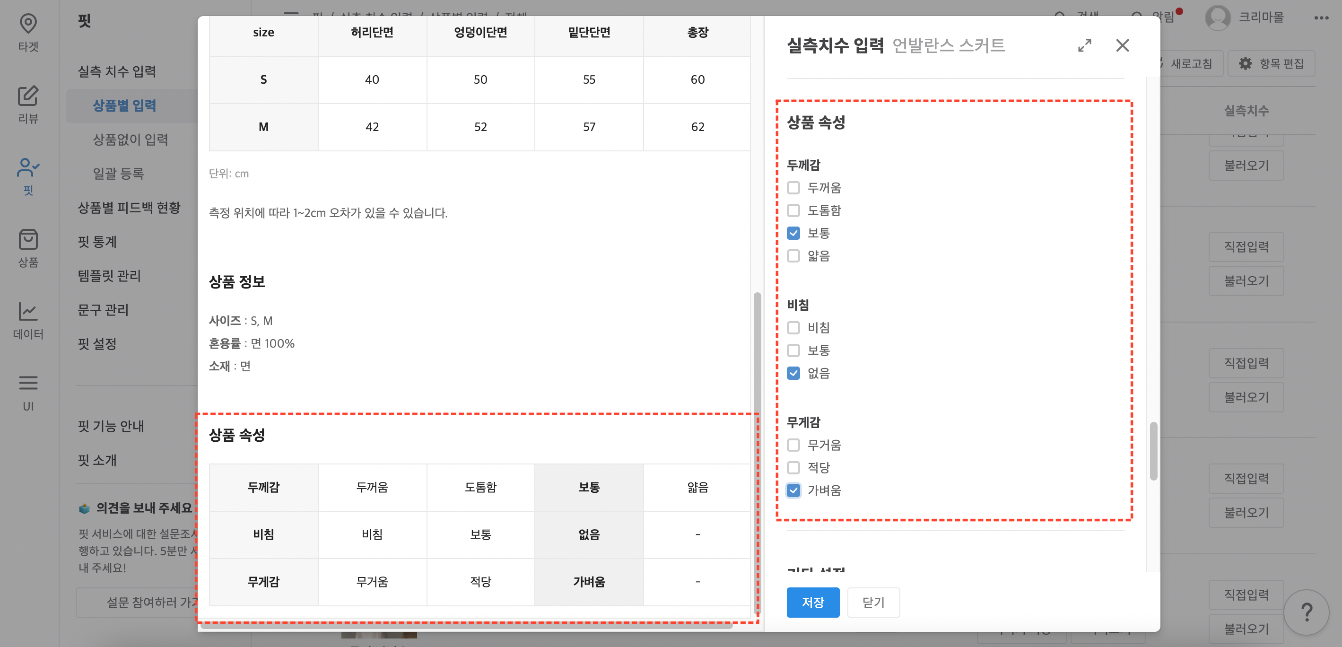Enable the 비침 checkbox in the 비침 section
1342x647 pixels.
coord(793,328)
